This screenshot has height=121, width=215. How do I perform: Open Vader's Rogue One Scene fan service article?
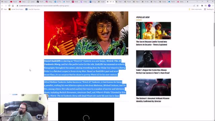pyautogui.click(x=153, y=72)
